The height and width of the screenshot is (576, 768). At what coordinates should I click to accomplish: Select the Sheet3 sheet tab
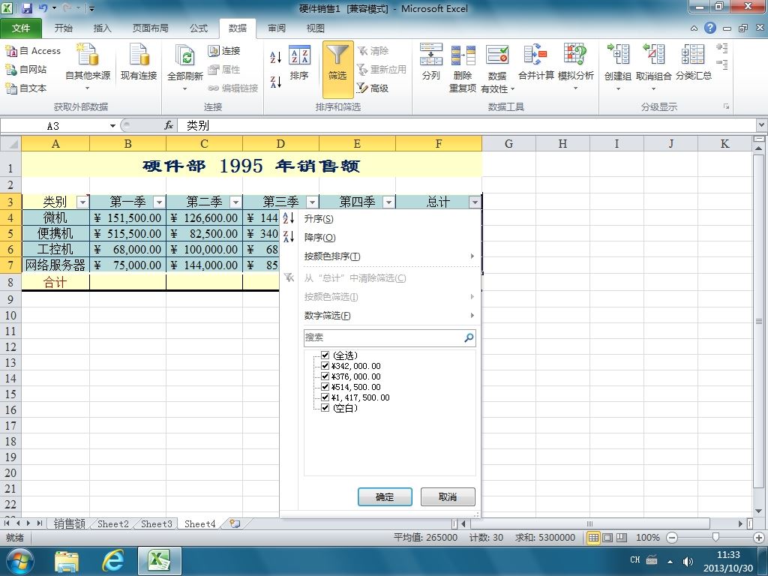point(156,523)
